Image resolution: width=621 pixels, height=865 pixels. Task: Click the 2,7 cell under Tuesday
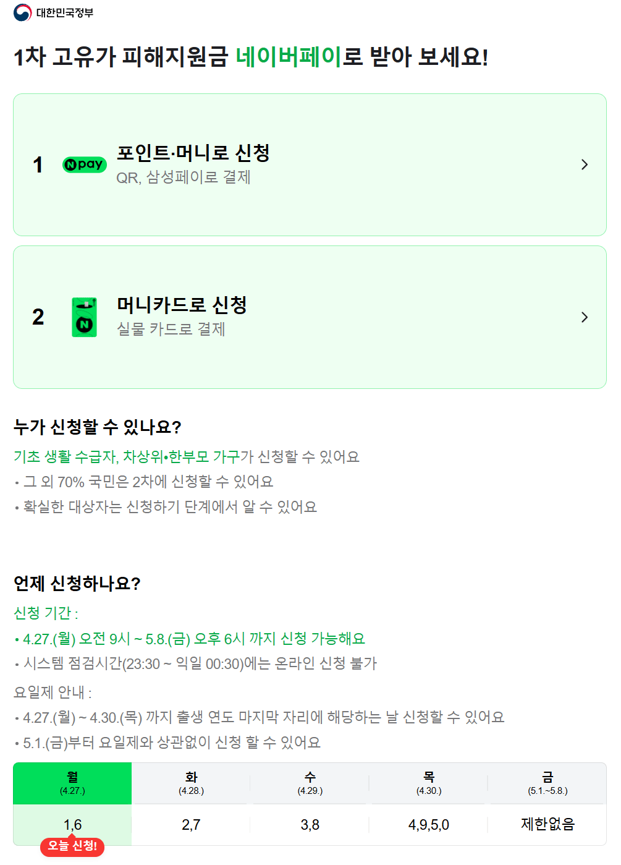[190, 824]
